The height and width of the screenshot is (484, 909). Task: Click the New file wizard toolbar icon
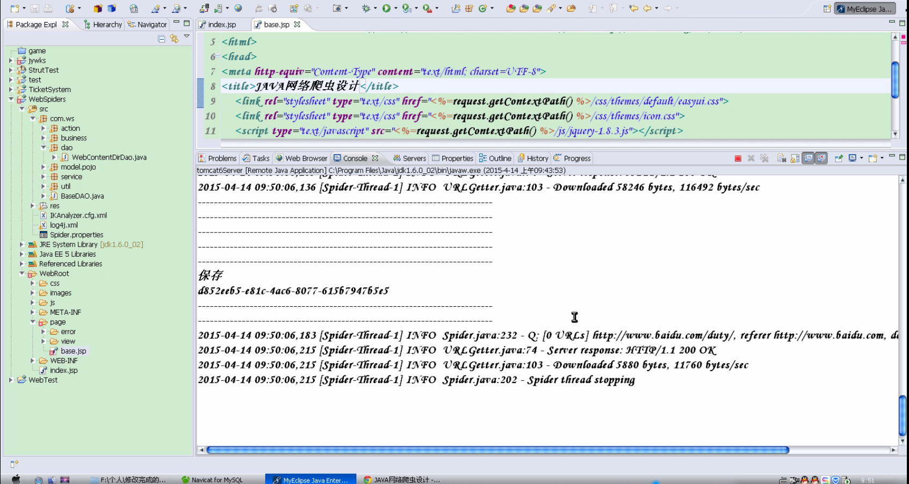point(15,9)
